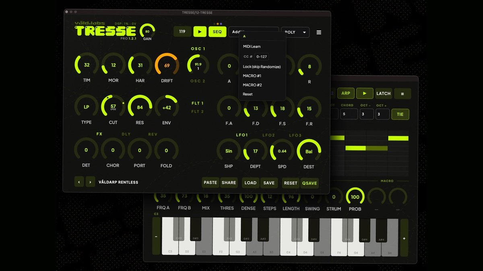Toggle the SEQ sequencer button
Viewport: 483px width, 271px height.
217,32
